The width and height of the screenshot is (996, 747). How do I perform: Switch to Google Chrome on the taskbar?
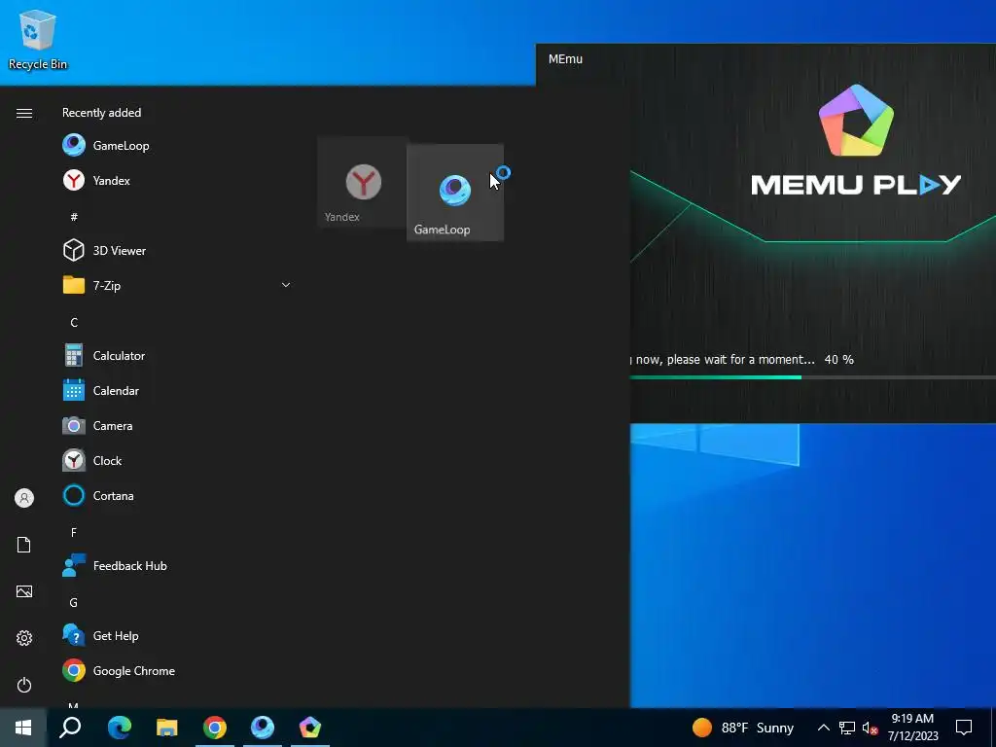pos(215,728)
